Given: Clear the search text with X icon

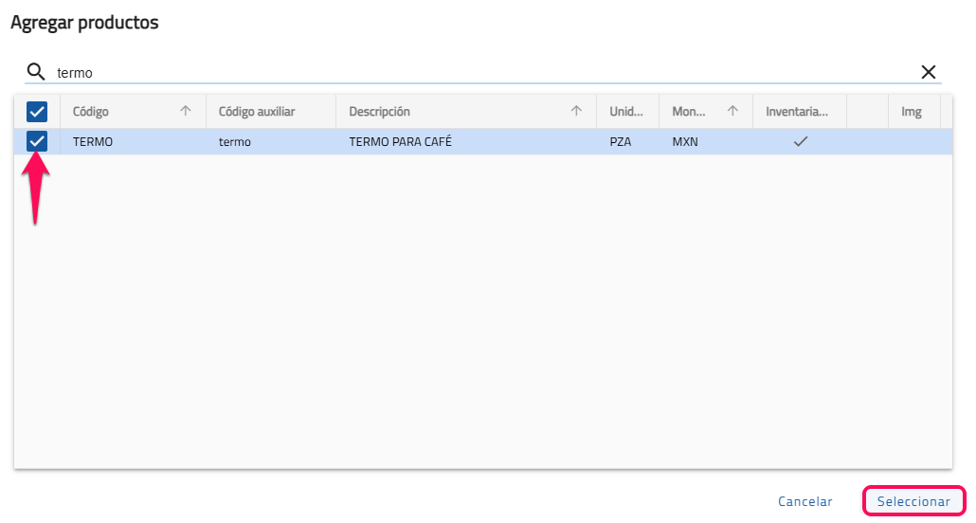Looking at the screenshot, I should 929,72.
